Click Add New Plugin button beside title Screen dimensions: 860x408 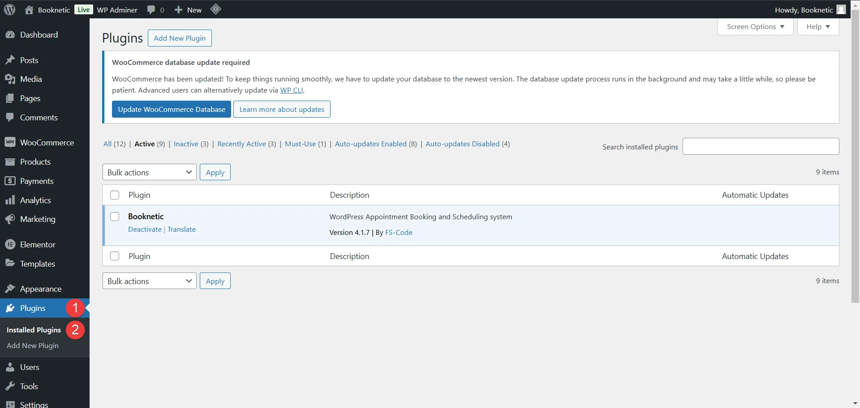coord(180,38)
